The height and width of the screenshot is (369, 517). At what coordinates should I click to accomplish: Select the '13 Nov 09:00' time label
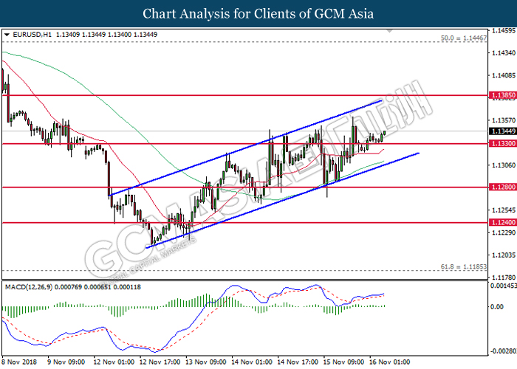pyautogui.click(x=206, y=362)
